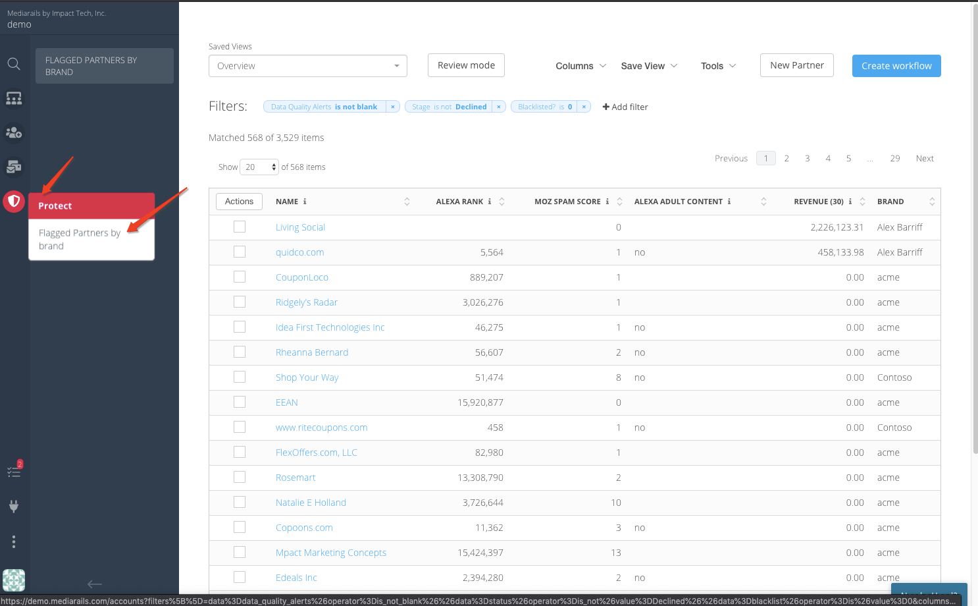978x606 pixels.
Task: Remove the Blacklisted filter with its x
Action: (584, 107)
